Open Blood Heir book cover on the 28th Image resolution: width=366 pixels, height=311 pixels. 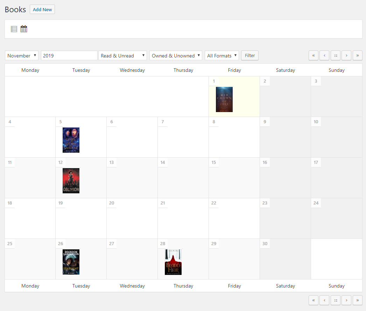click(x=173, y=262)
